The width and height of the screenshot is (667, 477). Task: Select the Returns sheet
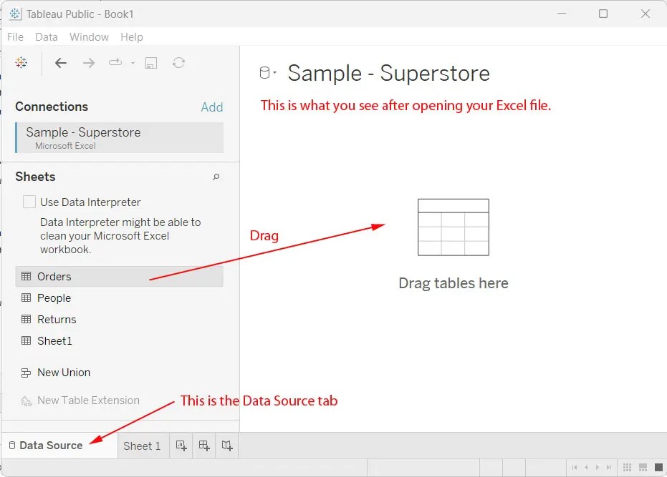57,320
